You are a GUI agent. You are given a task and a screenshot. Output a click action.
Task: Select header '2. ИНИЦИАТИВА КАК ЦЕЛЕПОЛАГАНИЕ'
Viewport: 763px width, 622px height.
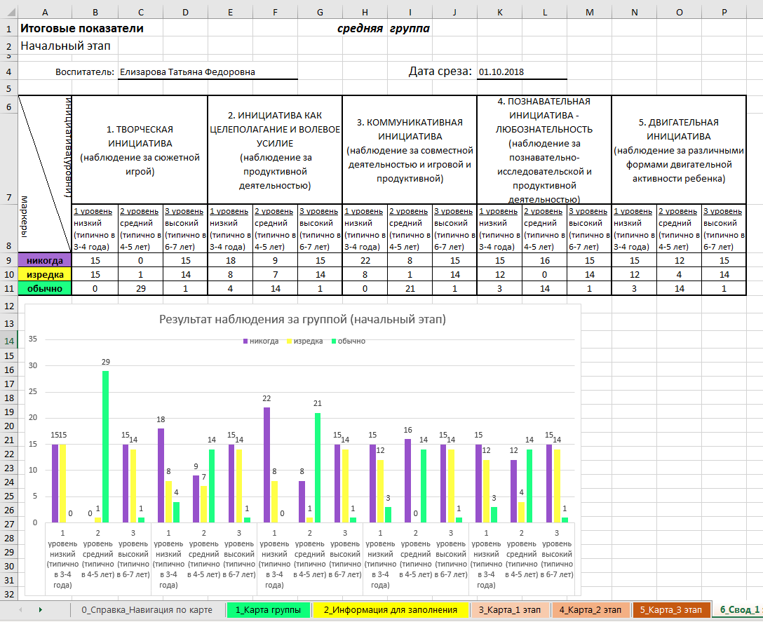point(275,150)
